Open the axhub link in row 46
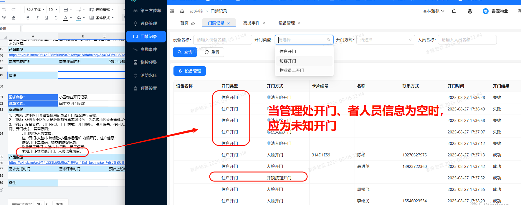Screen dimensions: 521x205 (x=67, y=55)
